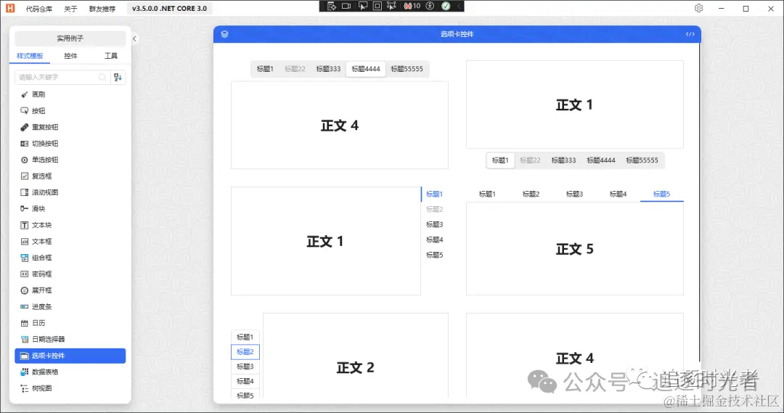Screen dimensions: 784x413
Task: Focus the 请输入关键字 search field
Action: pos(62,77)
